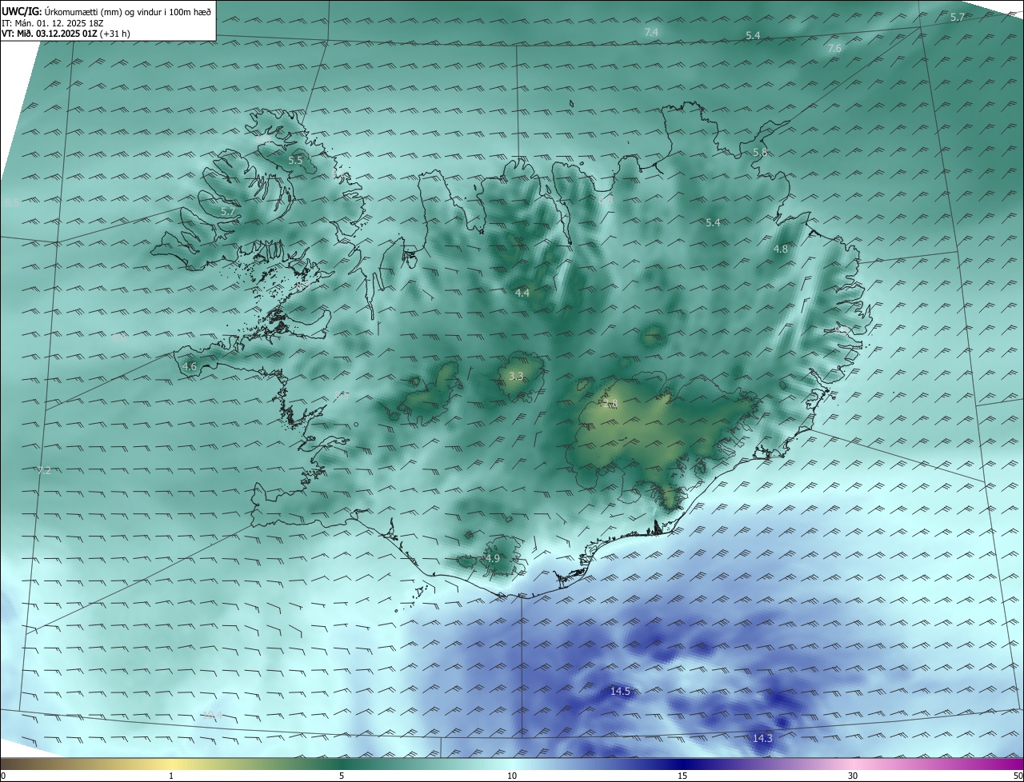Click the 4.8 value in east Iceland
1024x782 pixels.
pos(780,249)
